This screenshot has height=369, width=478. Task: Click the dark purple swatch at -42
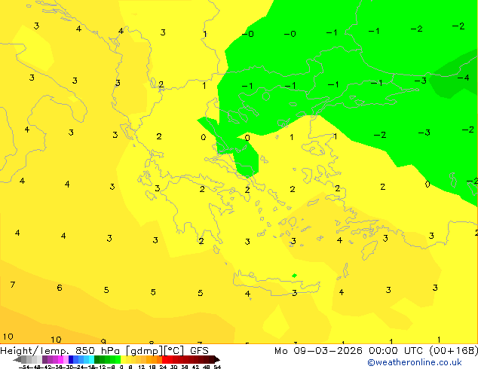pos(44,359)
